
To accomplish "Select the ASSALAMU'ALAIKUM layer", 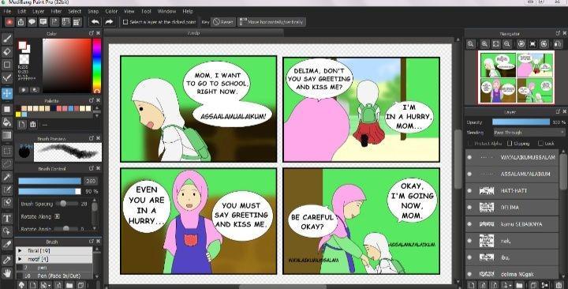I will click(x=512, y=174).
